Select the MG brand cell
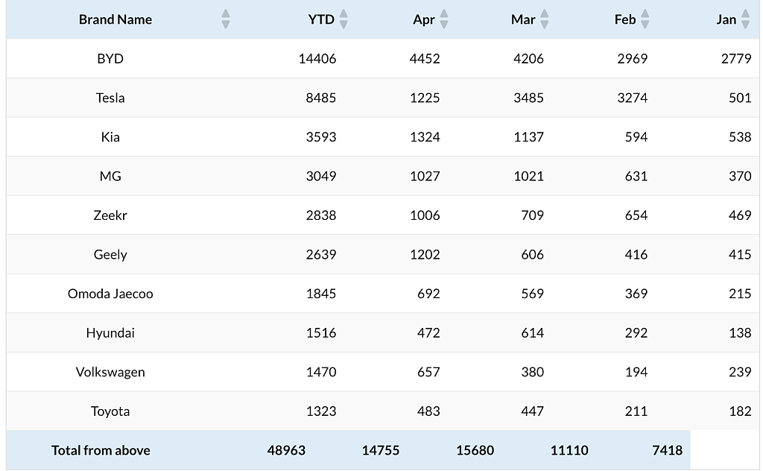763x471 pixels. click(x=110, y=176)
